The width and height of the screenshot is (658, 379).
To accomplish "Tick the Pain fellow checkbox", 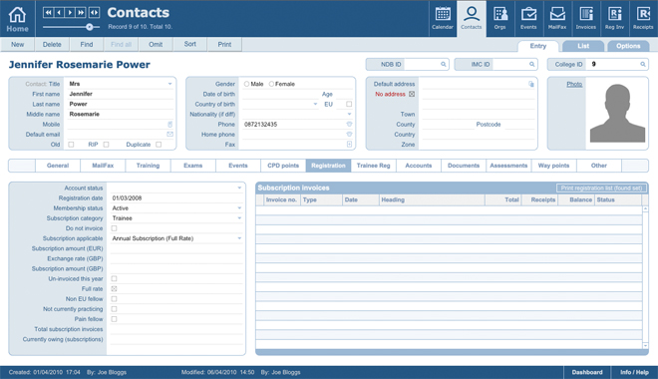I will click(114, 319).
